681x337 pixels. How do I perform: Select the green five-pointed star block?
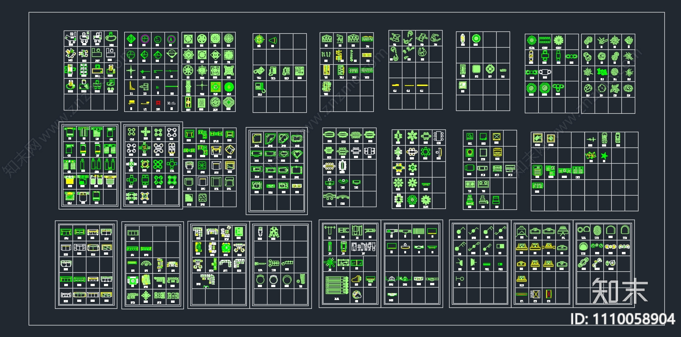[x=604, y=155]
